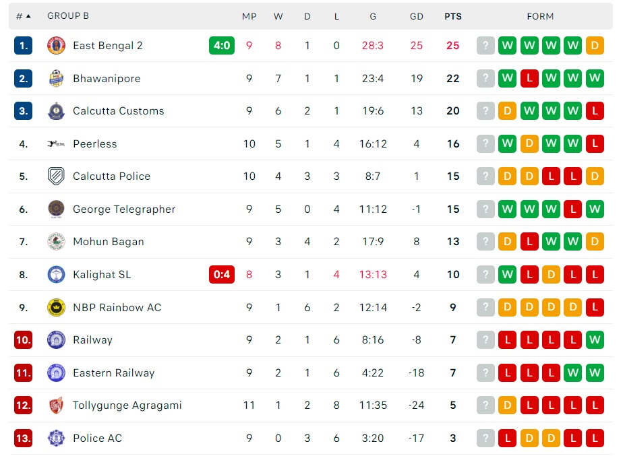Click East Bengal 2's green 4:0 score badge
The height and width of the screenshot is (456, 623).
(x=222, y=46)
